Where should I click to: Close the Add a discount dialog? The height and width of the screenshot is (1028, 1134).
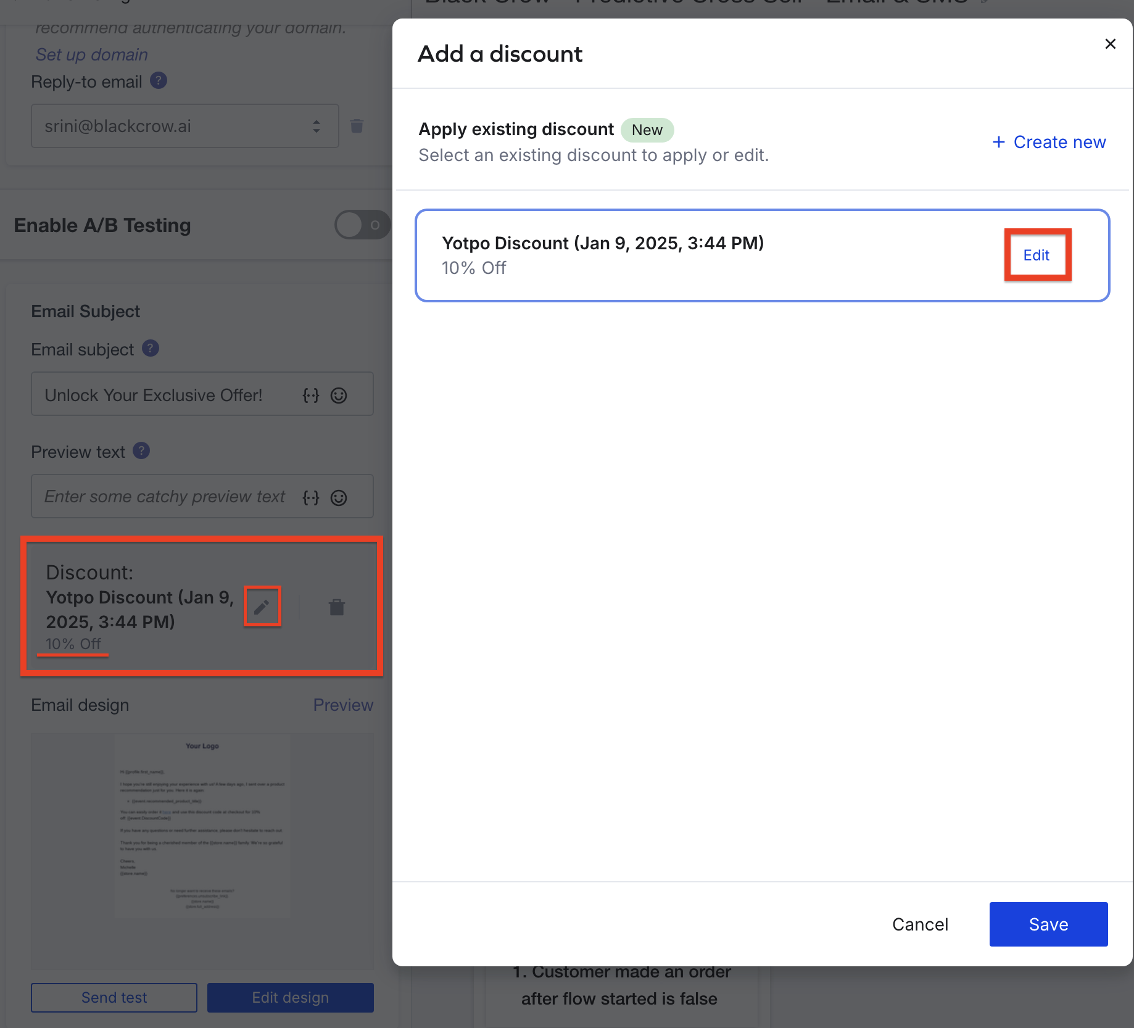point(1110,44)
